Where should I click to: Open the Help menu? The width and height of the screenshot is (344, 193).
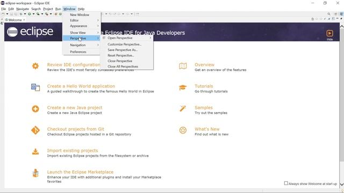pyautogui.click(x=81, y=9)
